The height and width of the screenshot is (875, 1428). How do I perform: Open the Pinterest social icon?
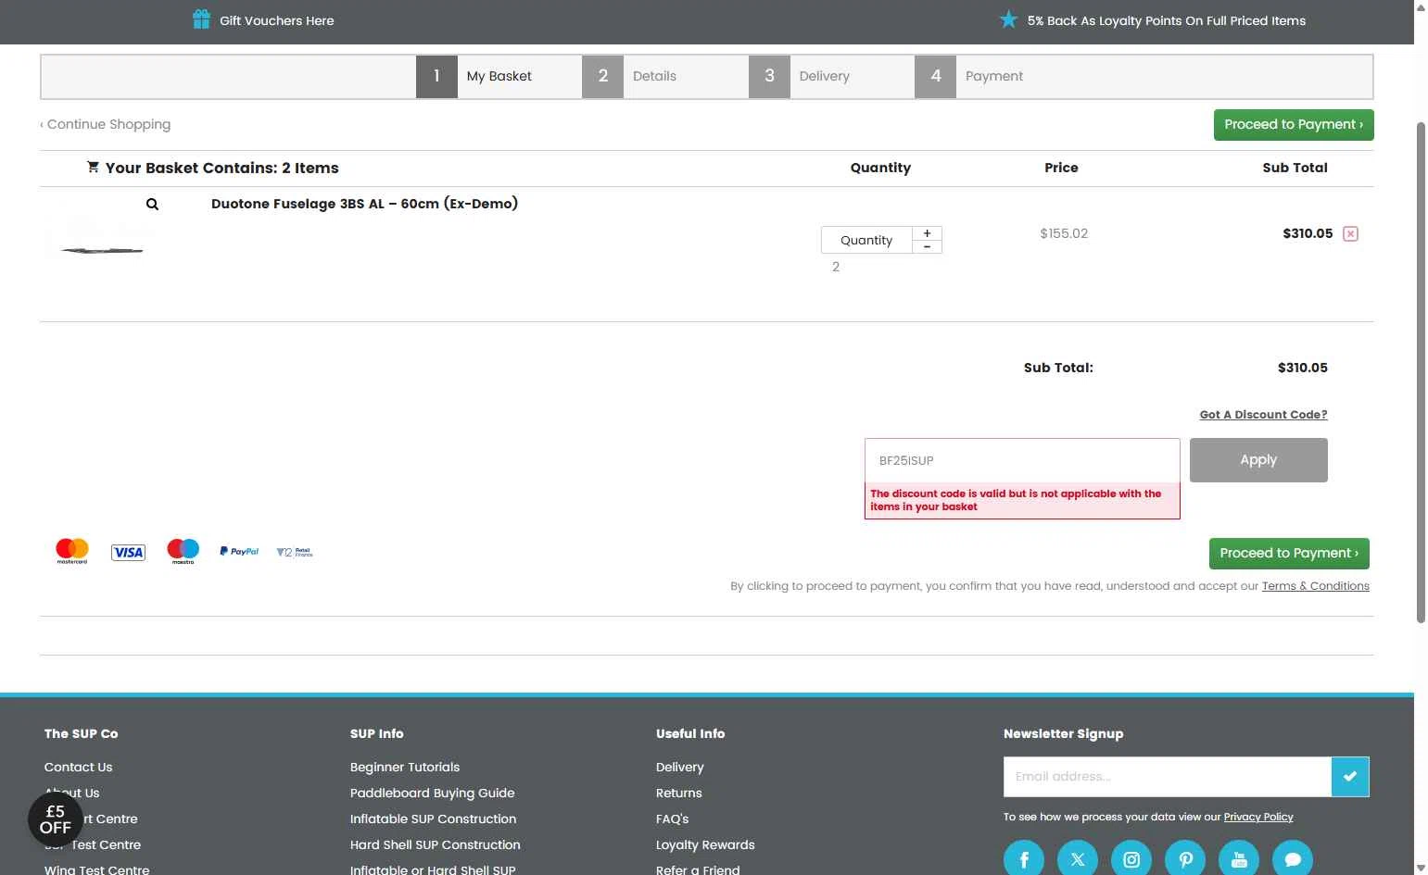[1185, 859]
